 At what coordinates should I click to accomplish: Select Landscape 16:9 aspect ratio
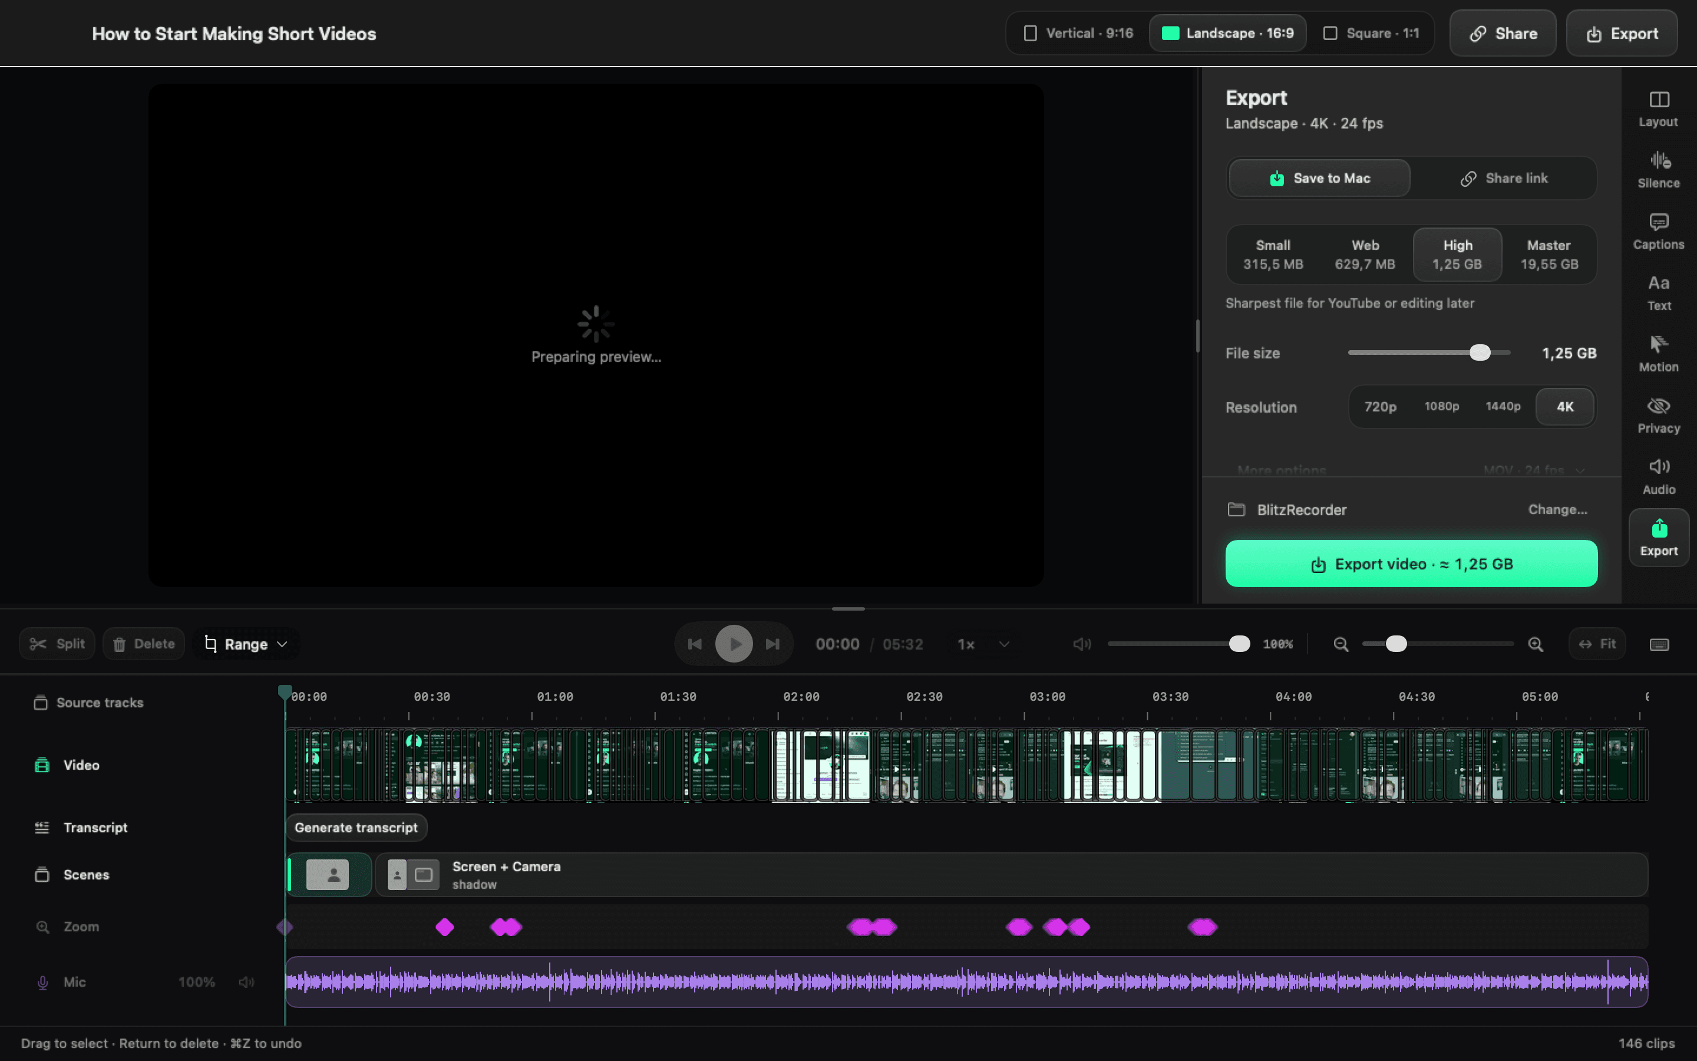pyautogui.click(x=1228, y=33)
